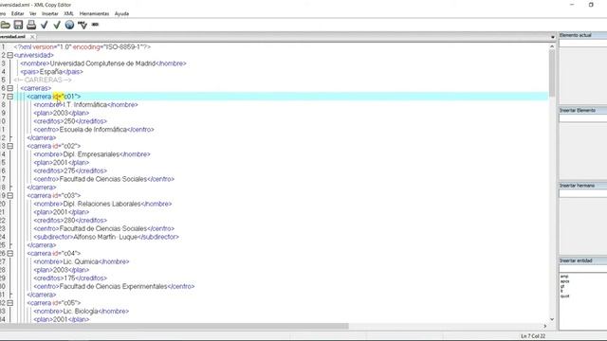Click the Dipl. Empresariales nombre line

coord(92,154)
